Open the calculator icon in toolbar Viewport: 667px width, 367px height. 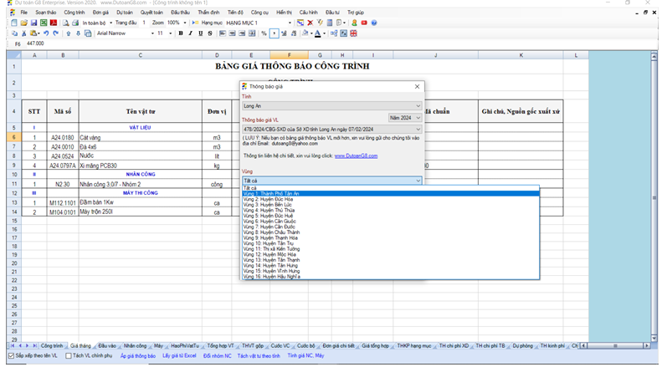tap(329, 23)
